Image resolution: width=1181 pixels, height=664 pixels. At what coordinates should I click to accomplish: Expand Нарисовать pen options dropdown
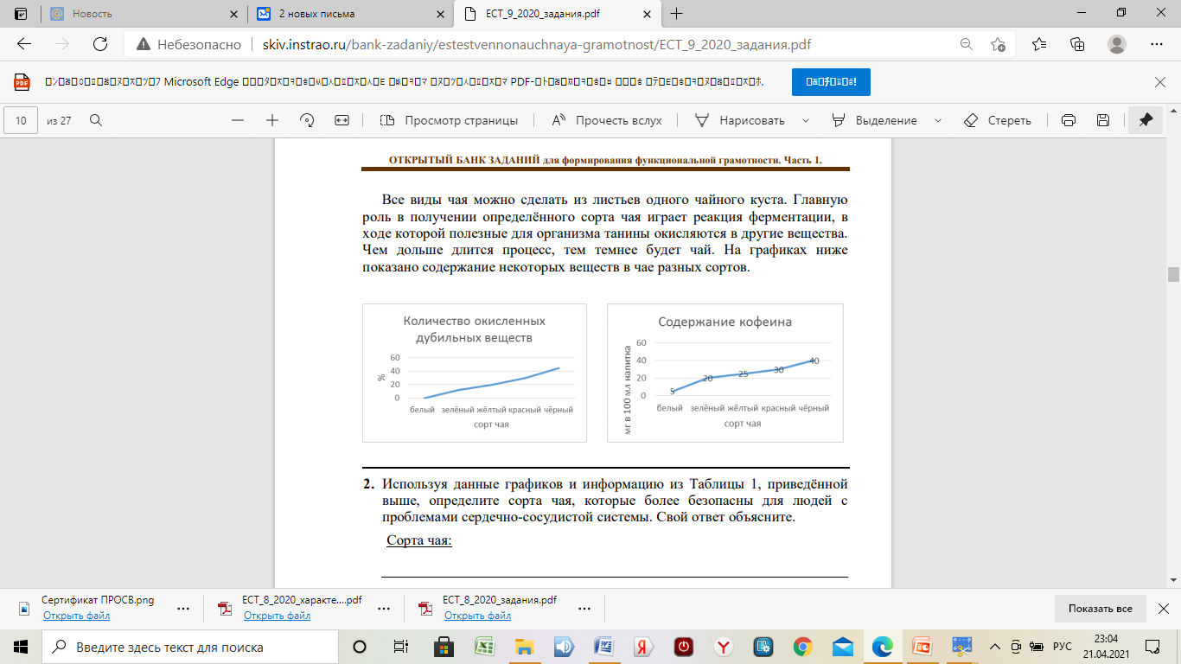click(806, 120)
